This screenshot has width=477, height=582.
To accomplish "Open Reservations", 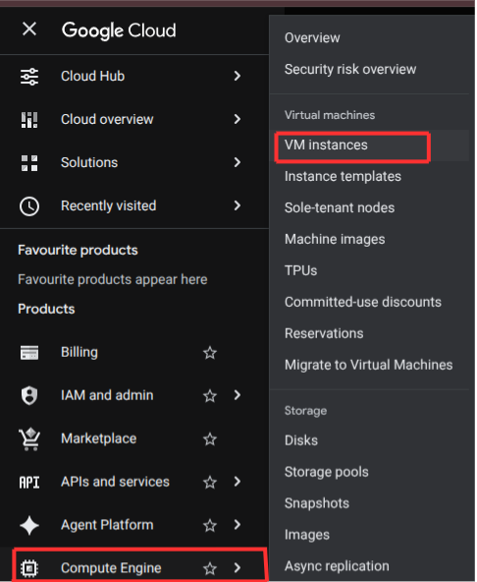I will coord(324,333).
